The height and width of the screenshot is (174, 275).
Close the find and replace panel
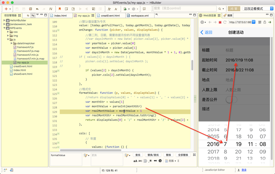(194, 155)
